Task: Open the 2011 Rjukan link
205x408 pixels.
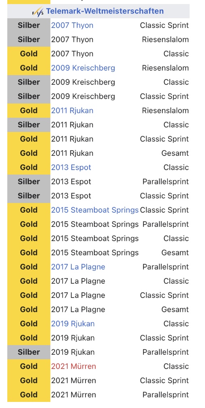Action: pos(72,110)
